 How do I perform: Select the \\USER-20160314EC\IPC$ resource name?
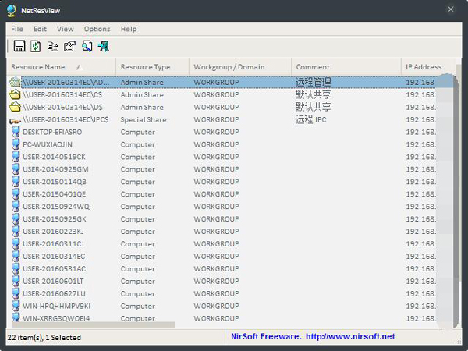click(66, 119)
